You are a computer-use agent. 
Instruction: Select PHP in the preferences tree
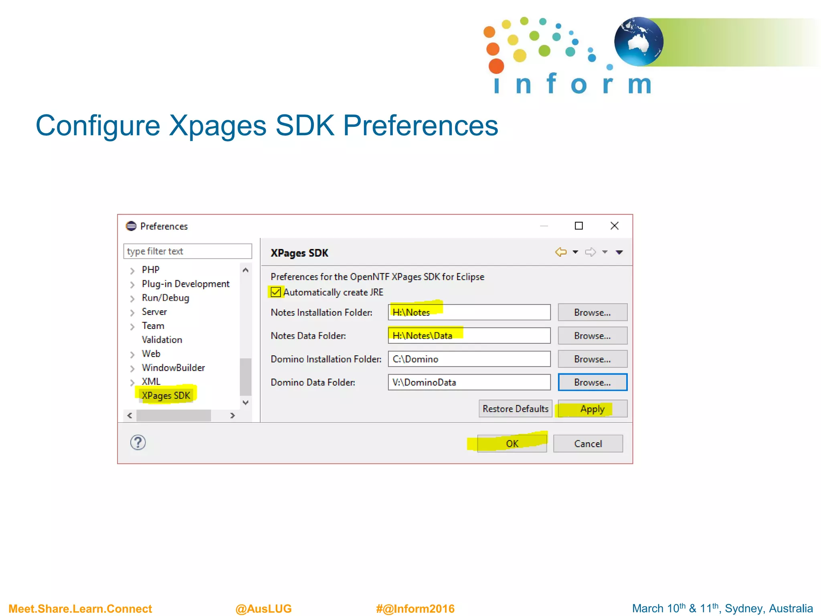pos(150,269)
